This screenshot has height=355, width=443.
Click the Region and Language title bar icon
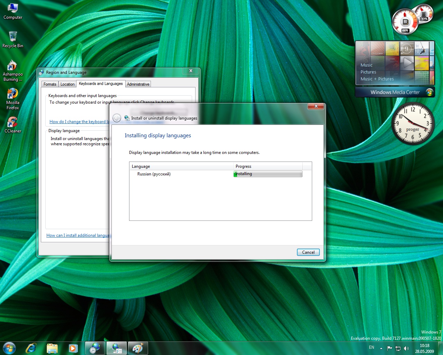42,72
